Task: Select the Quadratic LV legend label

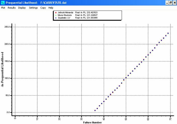Action: pyautogui.click(x=64, y=18)
